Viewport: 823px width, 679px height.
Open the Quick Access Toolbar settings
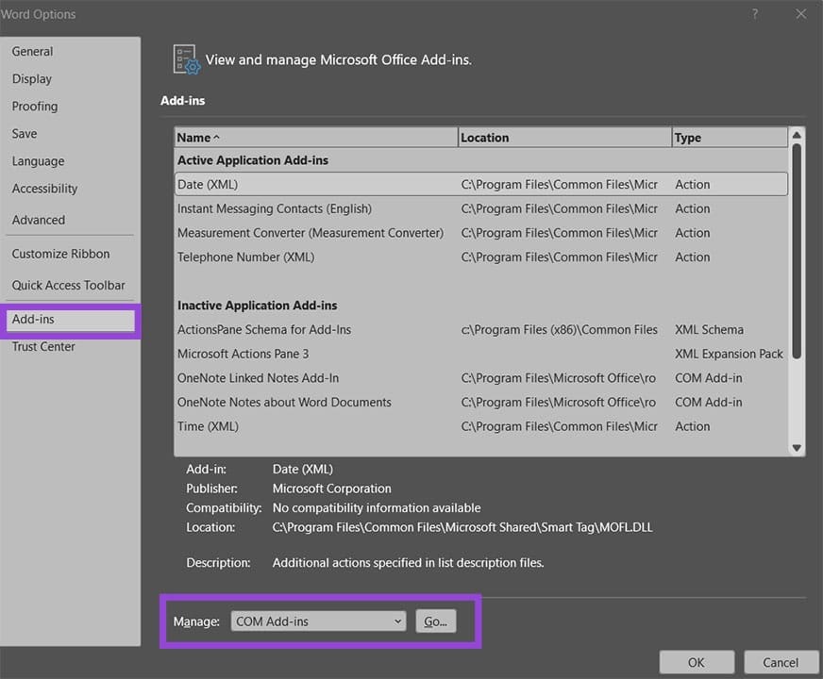point(68,285)
